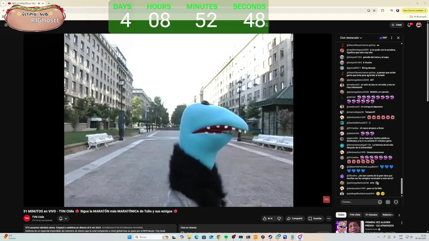The image size is (429, 241).
Task: Open the chat three-dot options menu
Action: point(391,38)
